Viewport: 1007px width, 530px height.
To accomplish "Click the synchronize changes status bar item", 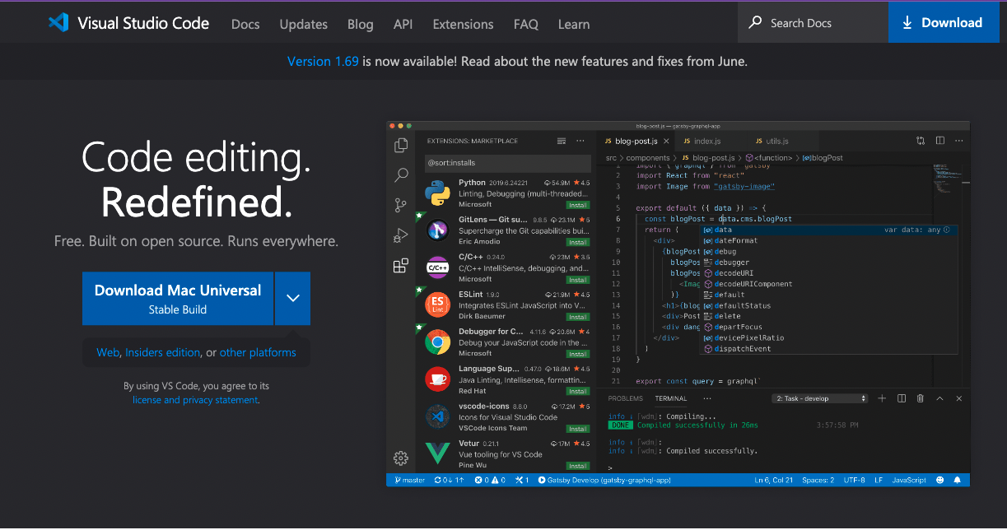I will pos(450,480).
